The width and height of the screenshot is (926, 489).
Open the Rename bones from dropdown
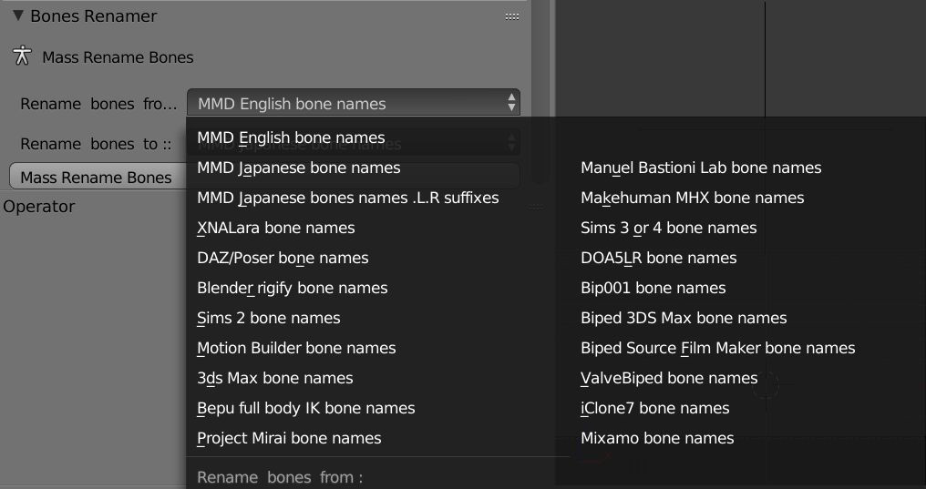click(x=353, y=103)
